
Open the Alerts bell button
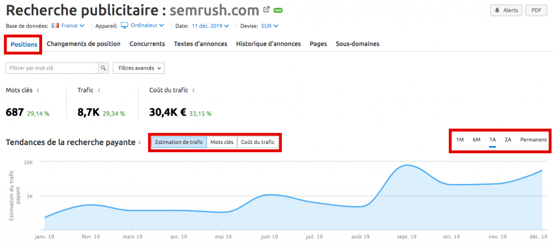[506, 11]
